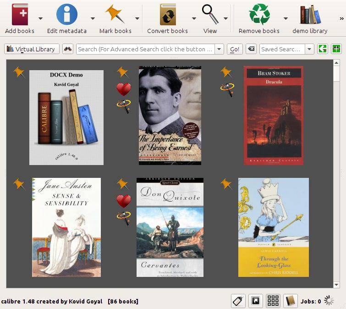346x309 pixels.
Task: Select the Sense & Sensibility cover
Action: click(66, 227)
